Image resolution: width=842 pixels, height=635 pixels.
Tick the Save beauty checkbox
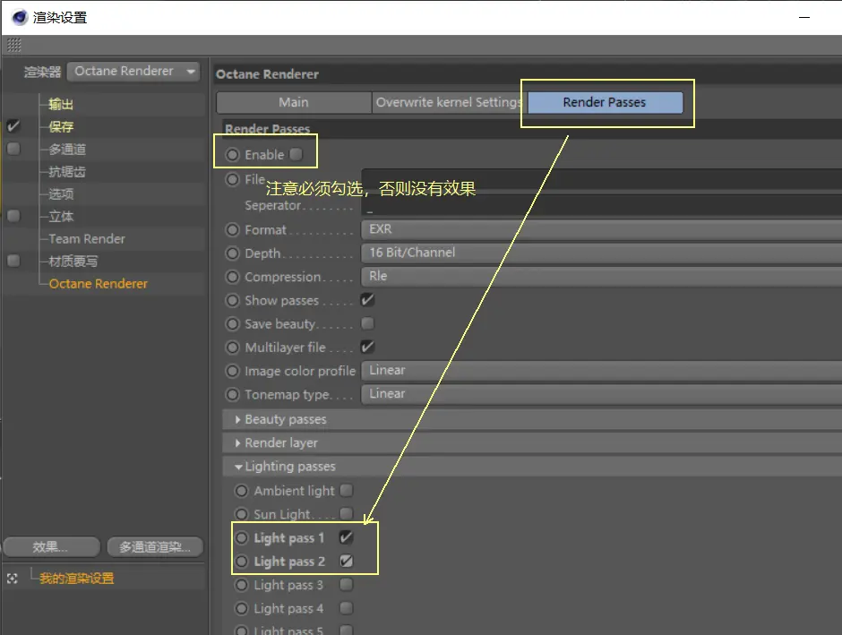[367, 323]
